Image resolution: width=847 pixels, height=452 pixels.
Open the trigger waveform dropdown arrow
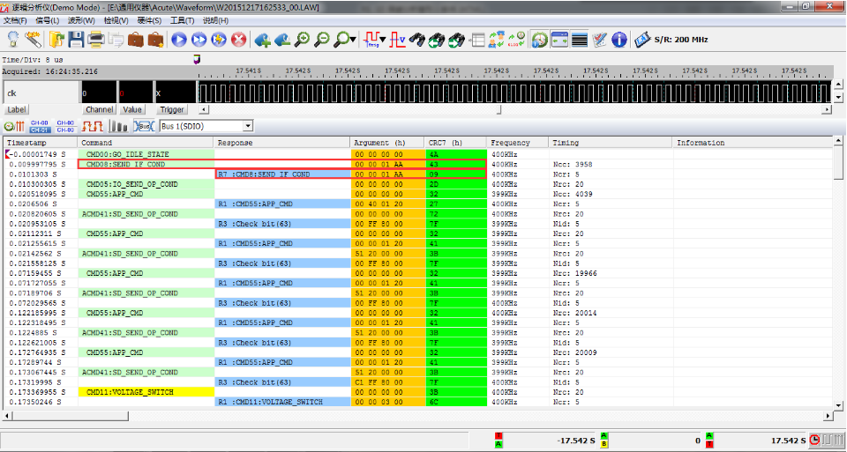tap(383, 40)
